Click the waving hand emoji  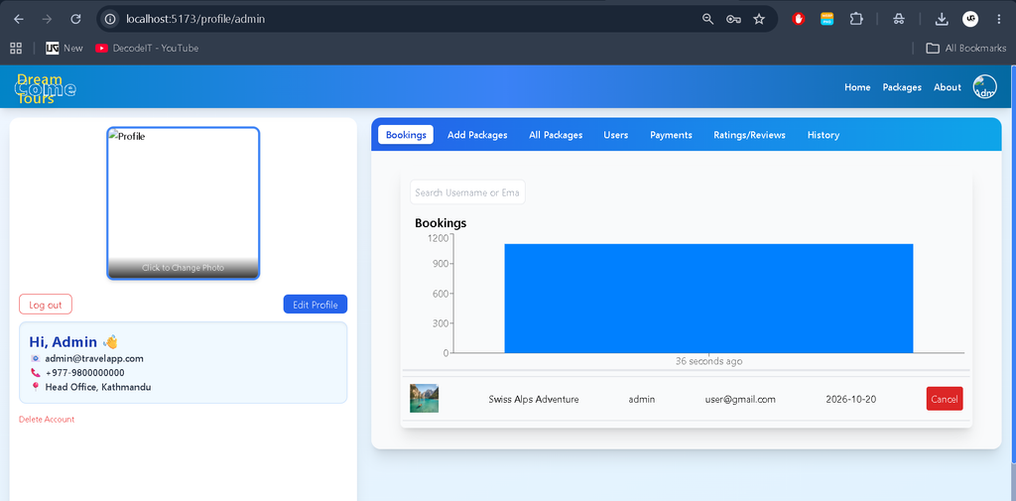pos(111,341)
